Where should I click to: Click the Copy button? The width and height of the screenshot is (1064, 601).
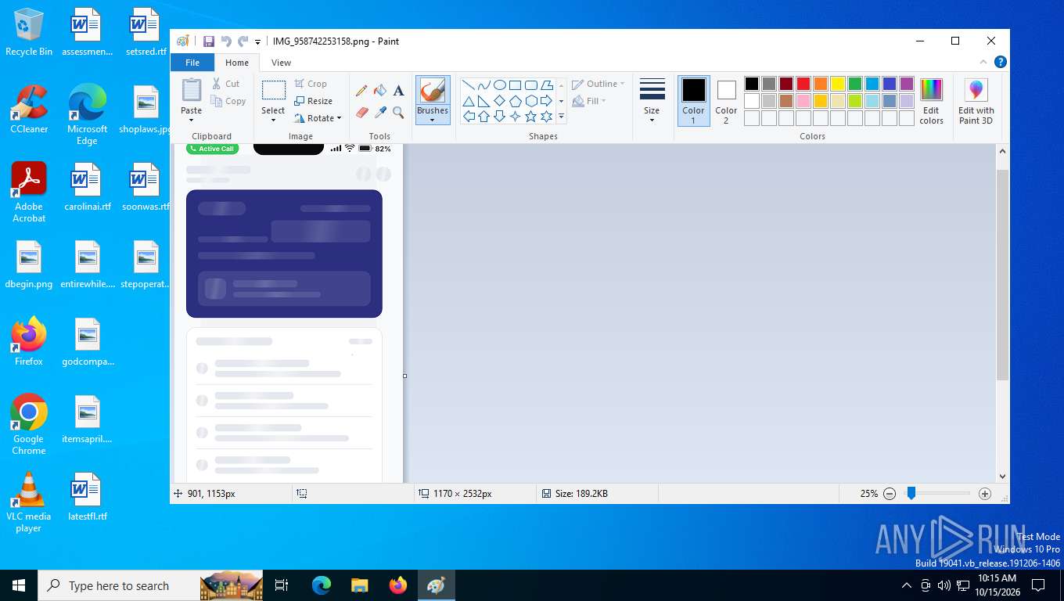[x=228, y=101]
